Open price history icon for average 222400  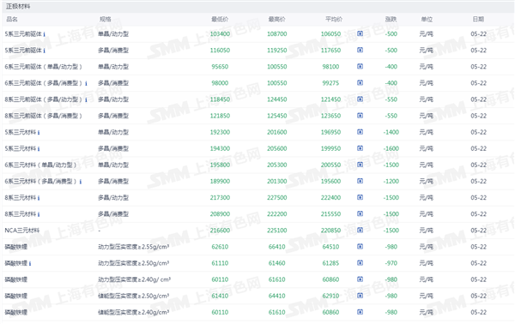360,197
